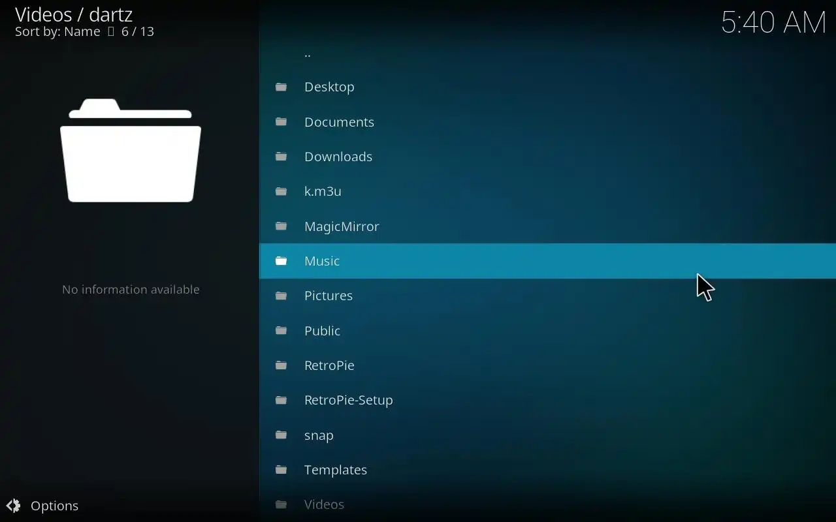
Task: Click the folder icon beside Pictures
Action: (281, 296)
